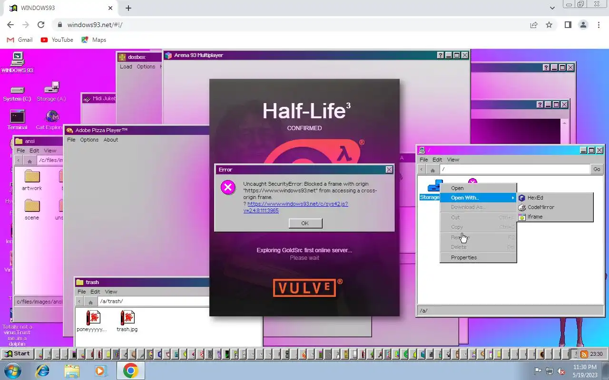Image resolution: width=609 pixels, height=380 pixels.
Task: Open File menu in Adobe Pizza Player
Action: 71,140
